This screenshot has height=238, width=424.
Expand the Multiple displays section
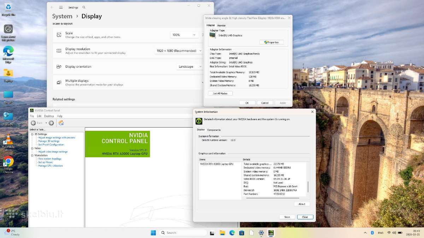point(203,83)
